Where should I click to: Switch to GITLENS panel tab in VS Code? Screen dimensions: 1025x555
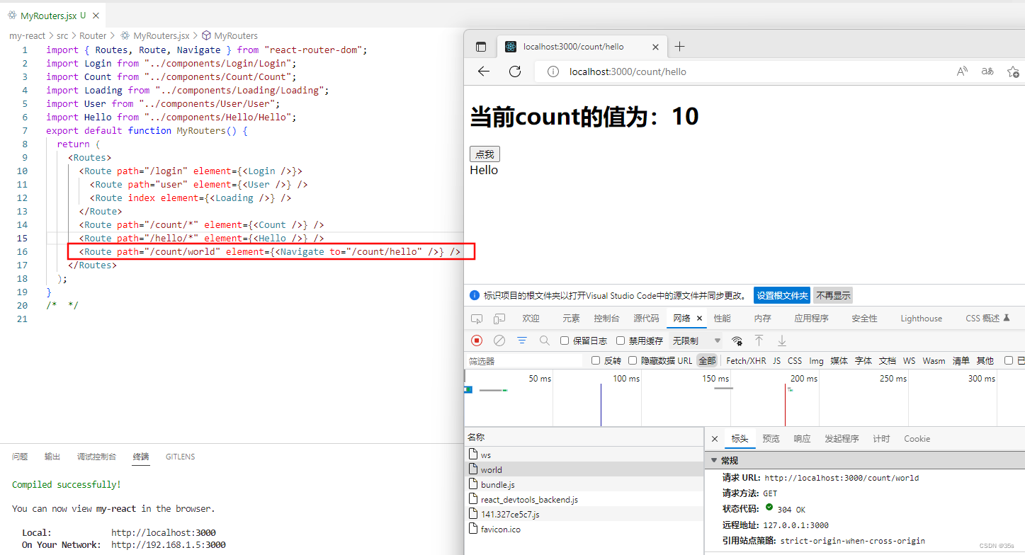pos(180,457)
